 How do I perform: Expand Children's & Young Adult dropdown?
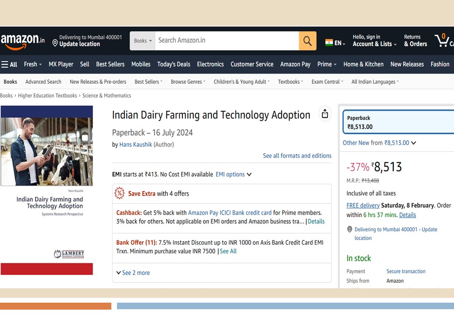pos(241,82)
